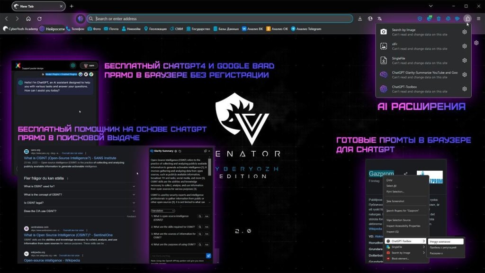Open settings gear next to ChatGPT-Toolbox

click(x=465, y=89)
